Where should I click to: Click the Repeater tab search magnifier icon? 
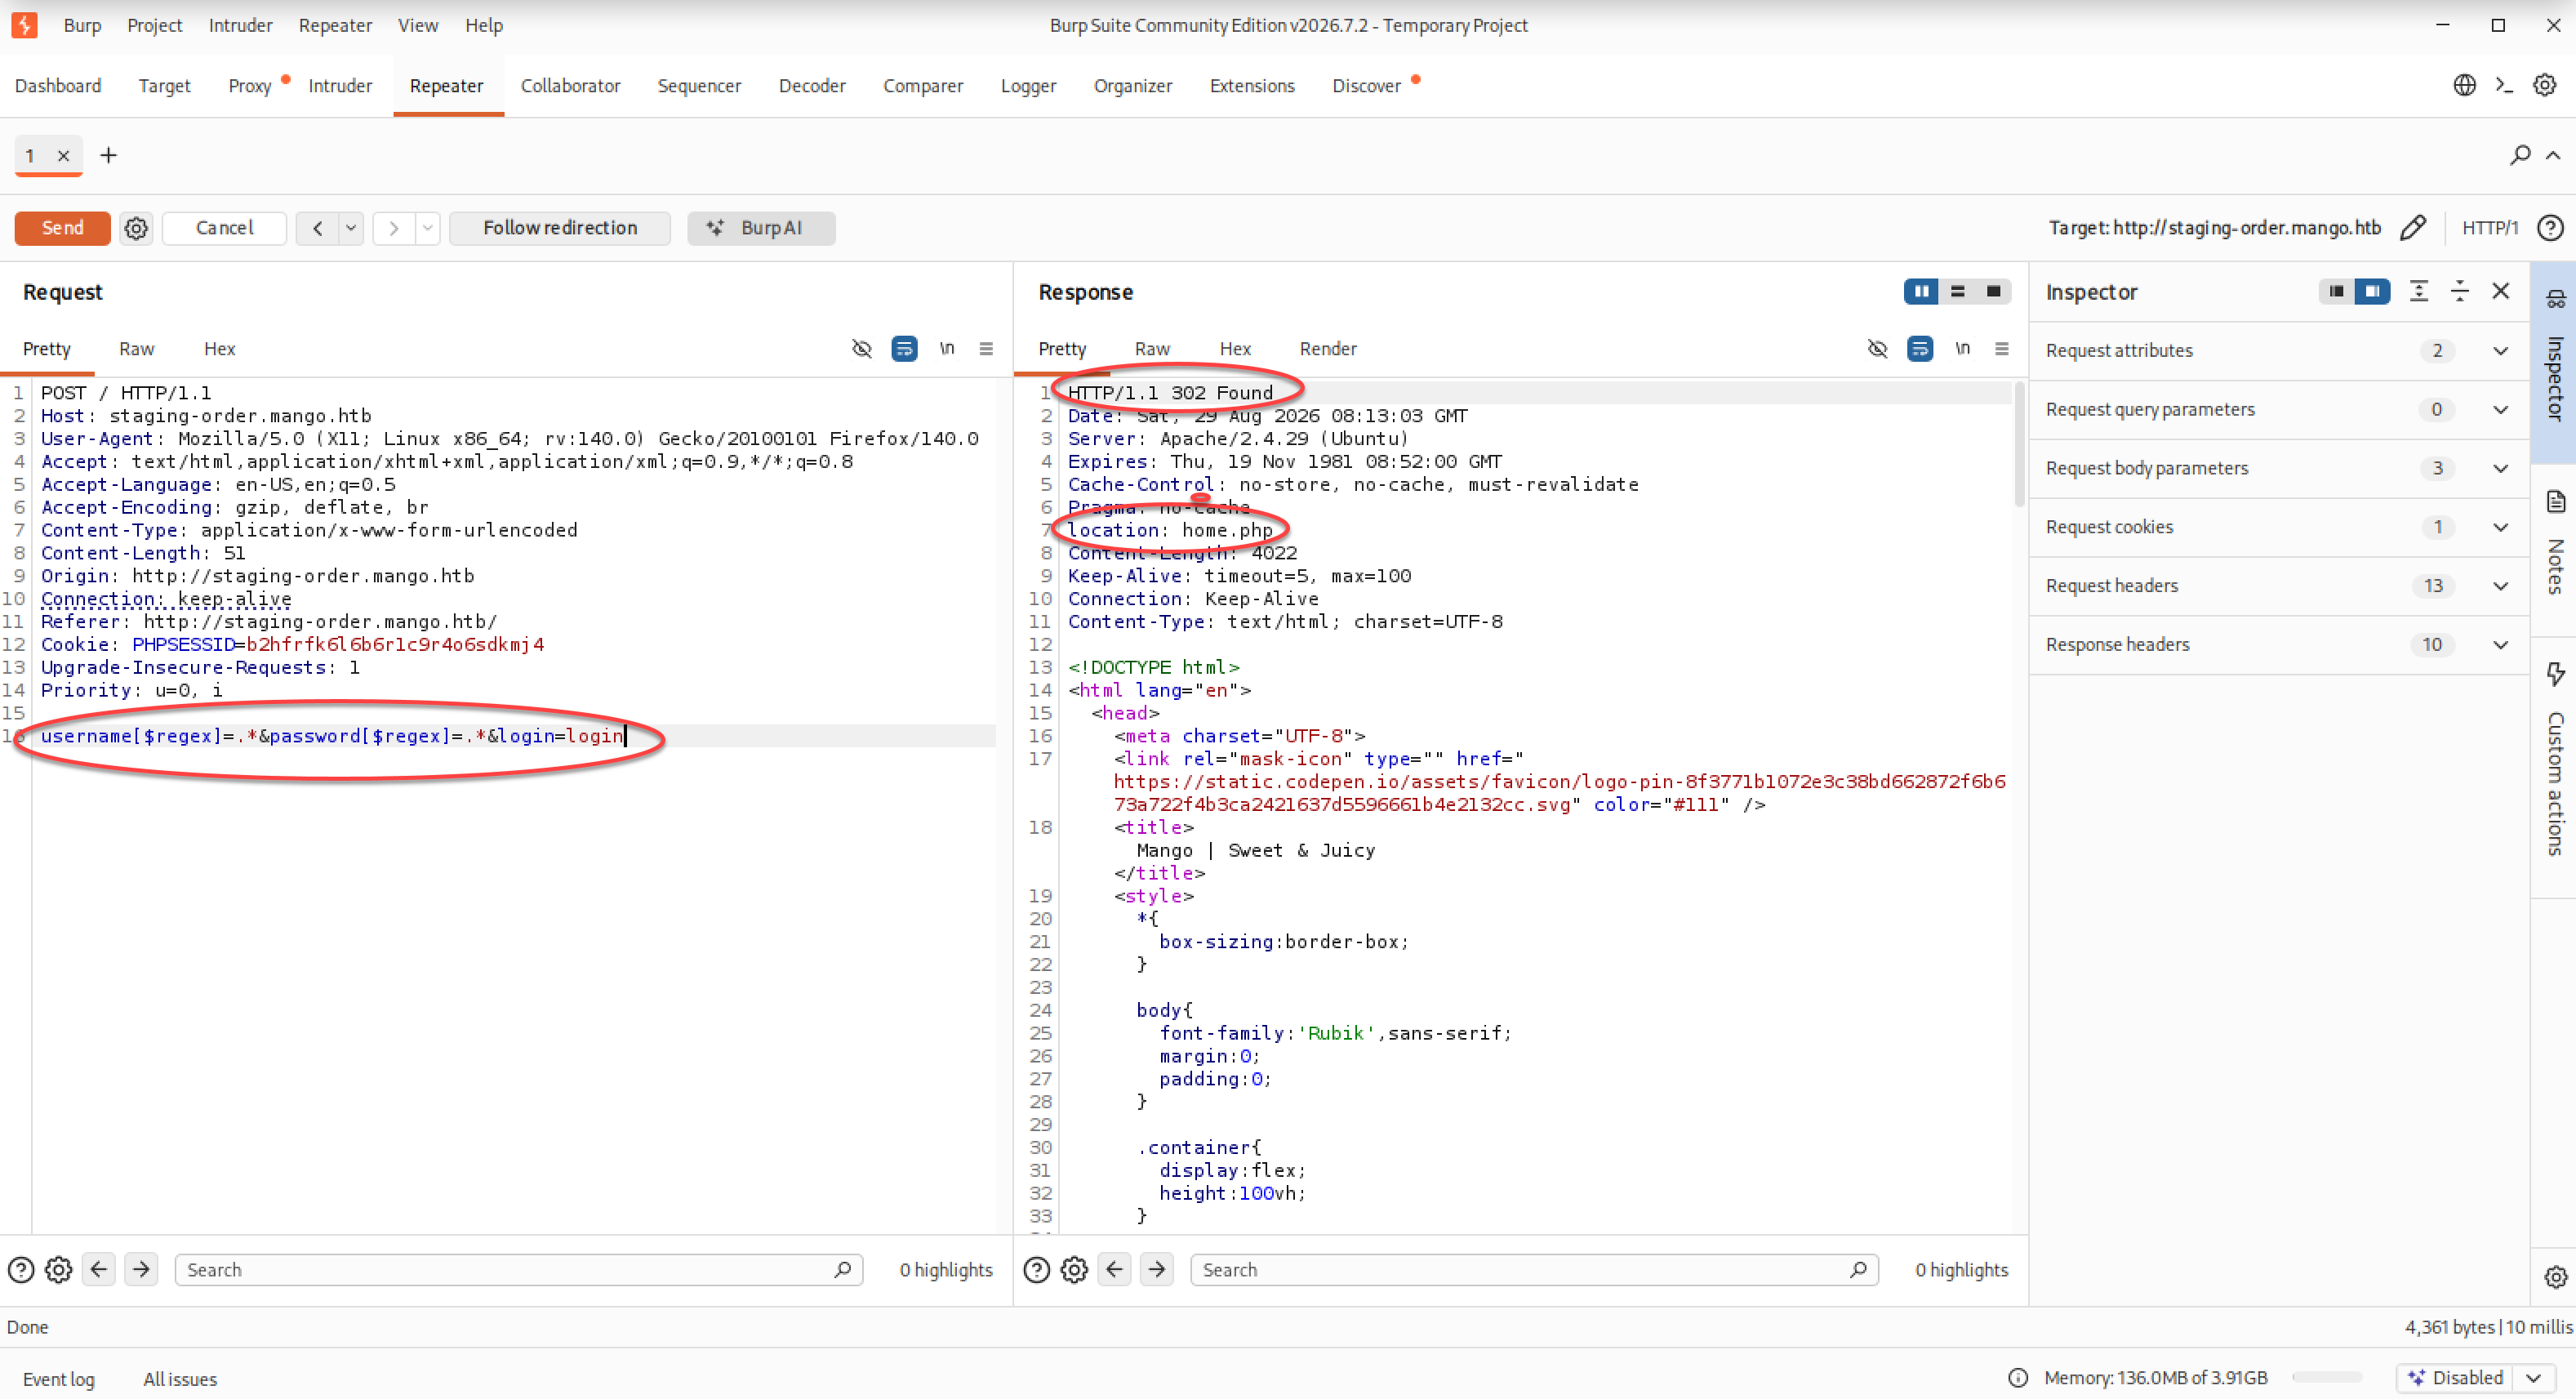2520,155
